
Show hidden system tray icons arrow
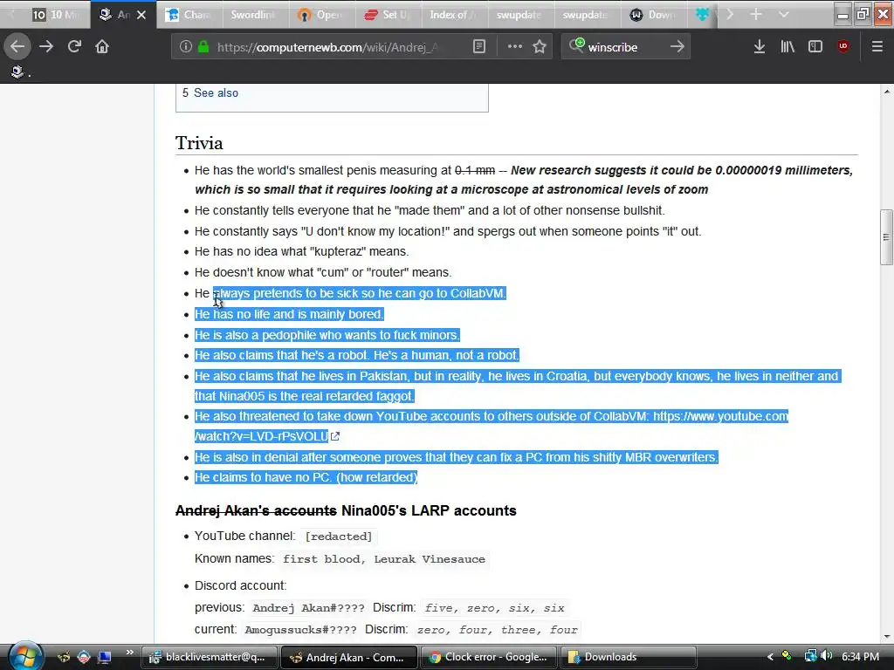click(770, 657)
